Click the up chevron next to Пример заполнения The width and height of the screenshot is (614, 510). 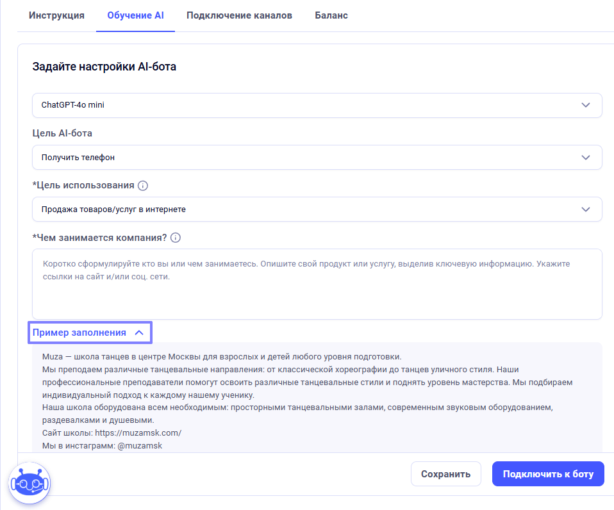point(139,333)
